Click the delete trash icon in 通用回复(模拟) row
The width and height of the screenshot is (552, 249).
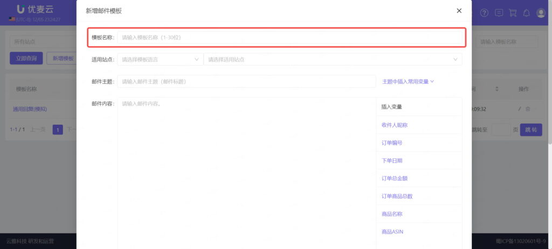528,109
